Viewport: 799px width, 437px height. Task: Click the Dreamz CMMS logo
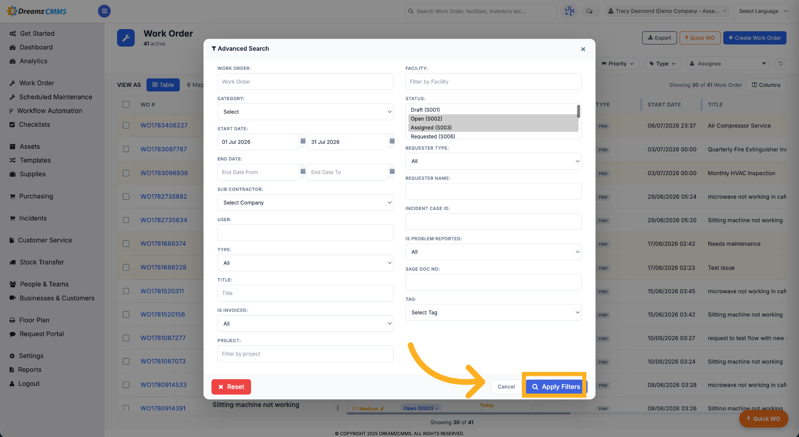pos(37,11)
